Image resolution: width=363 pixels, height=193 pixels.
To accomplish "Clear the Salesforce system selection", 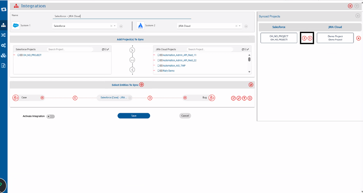I will (x=111, y=26).
